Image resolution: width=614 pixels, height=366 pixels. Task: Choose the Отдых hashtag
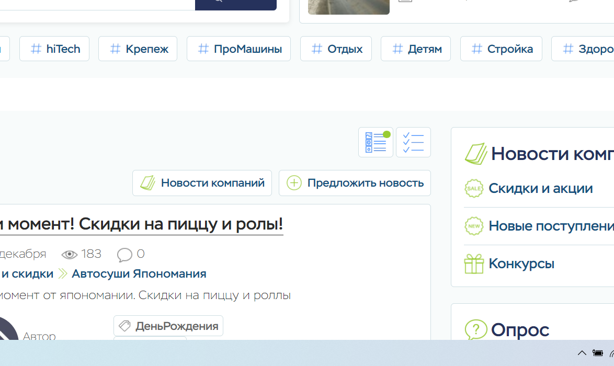pos(336,49)
